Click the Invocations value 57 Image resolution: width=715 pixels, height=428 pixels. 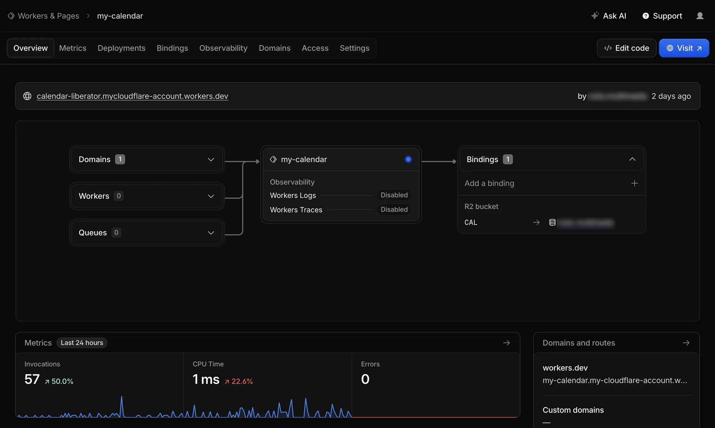(32, 379)
